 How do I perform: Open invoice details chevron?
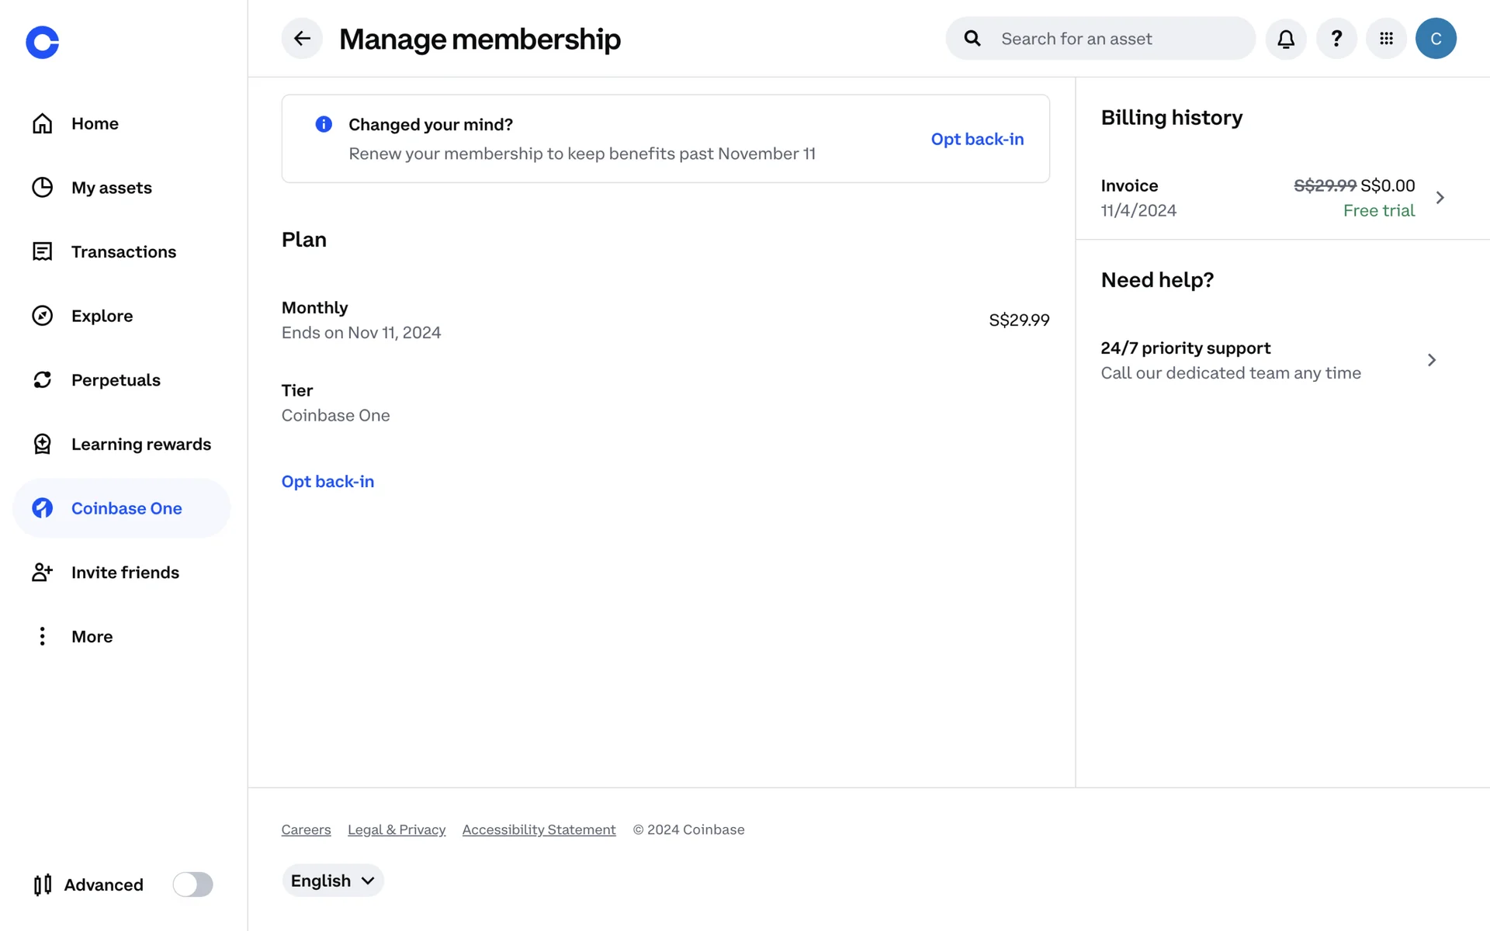[1440, 198]
